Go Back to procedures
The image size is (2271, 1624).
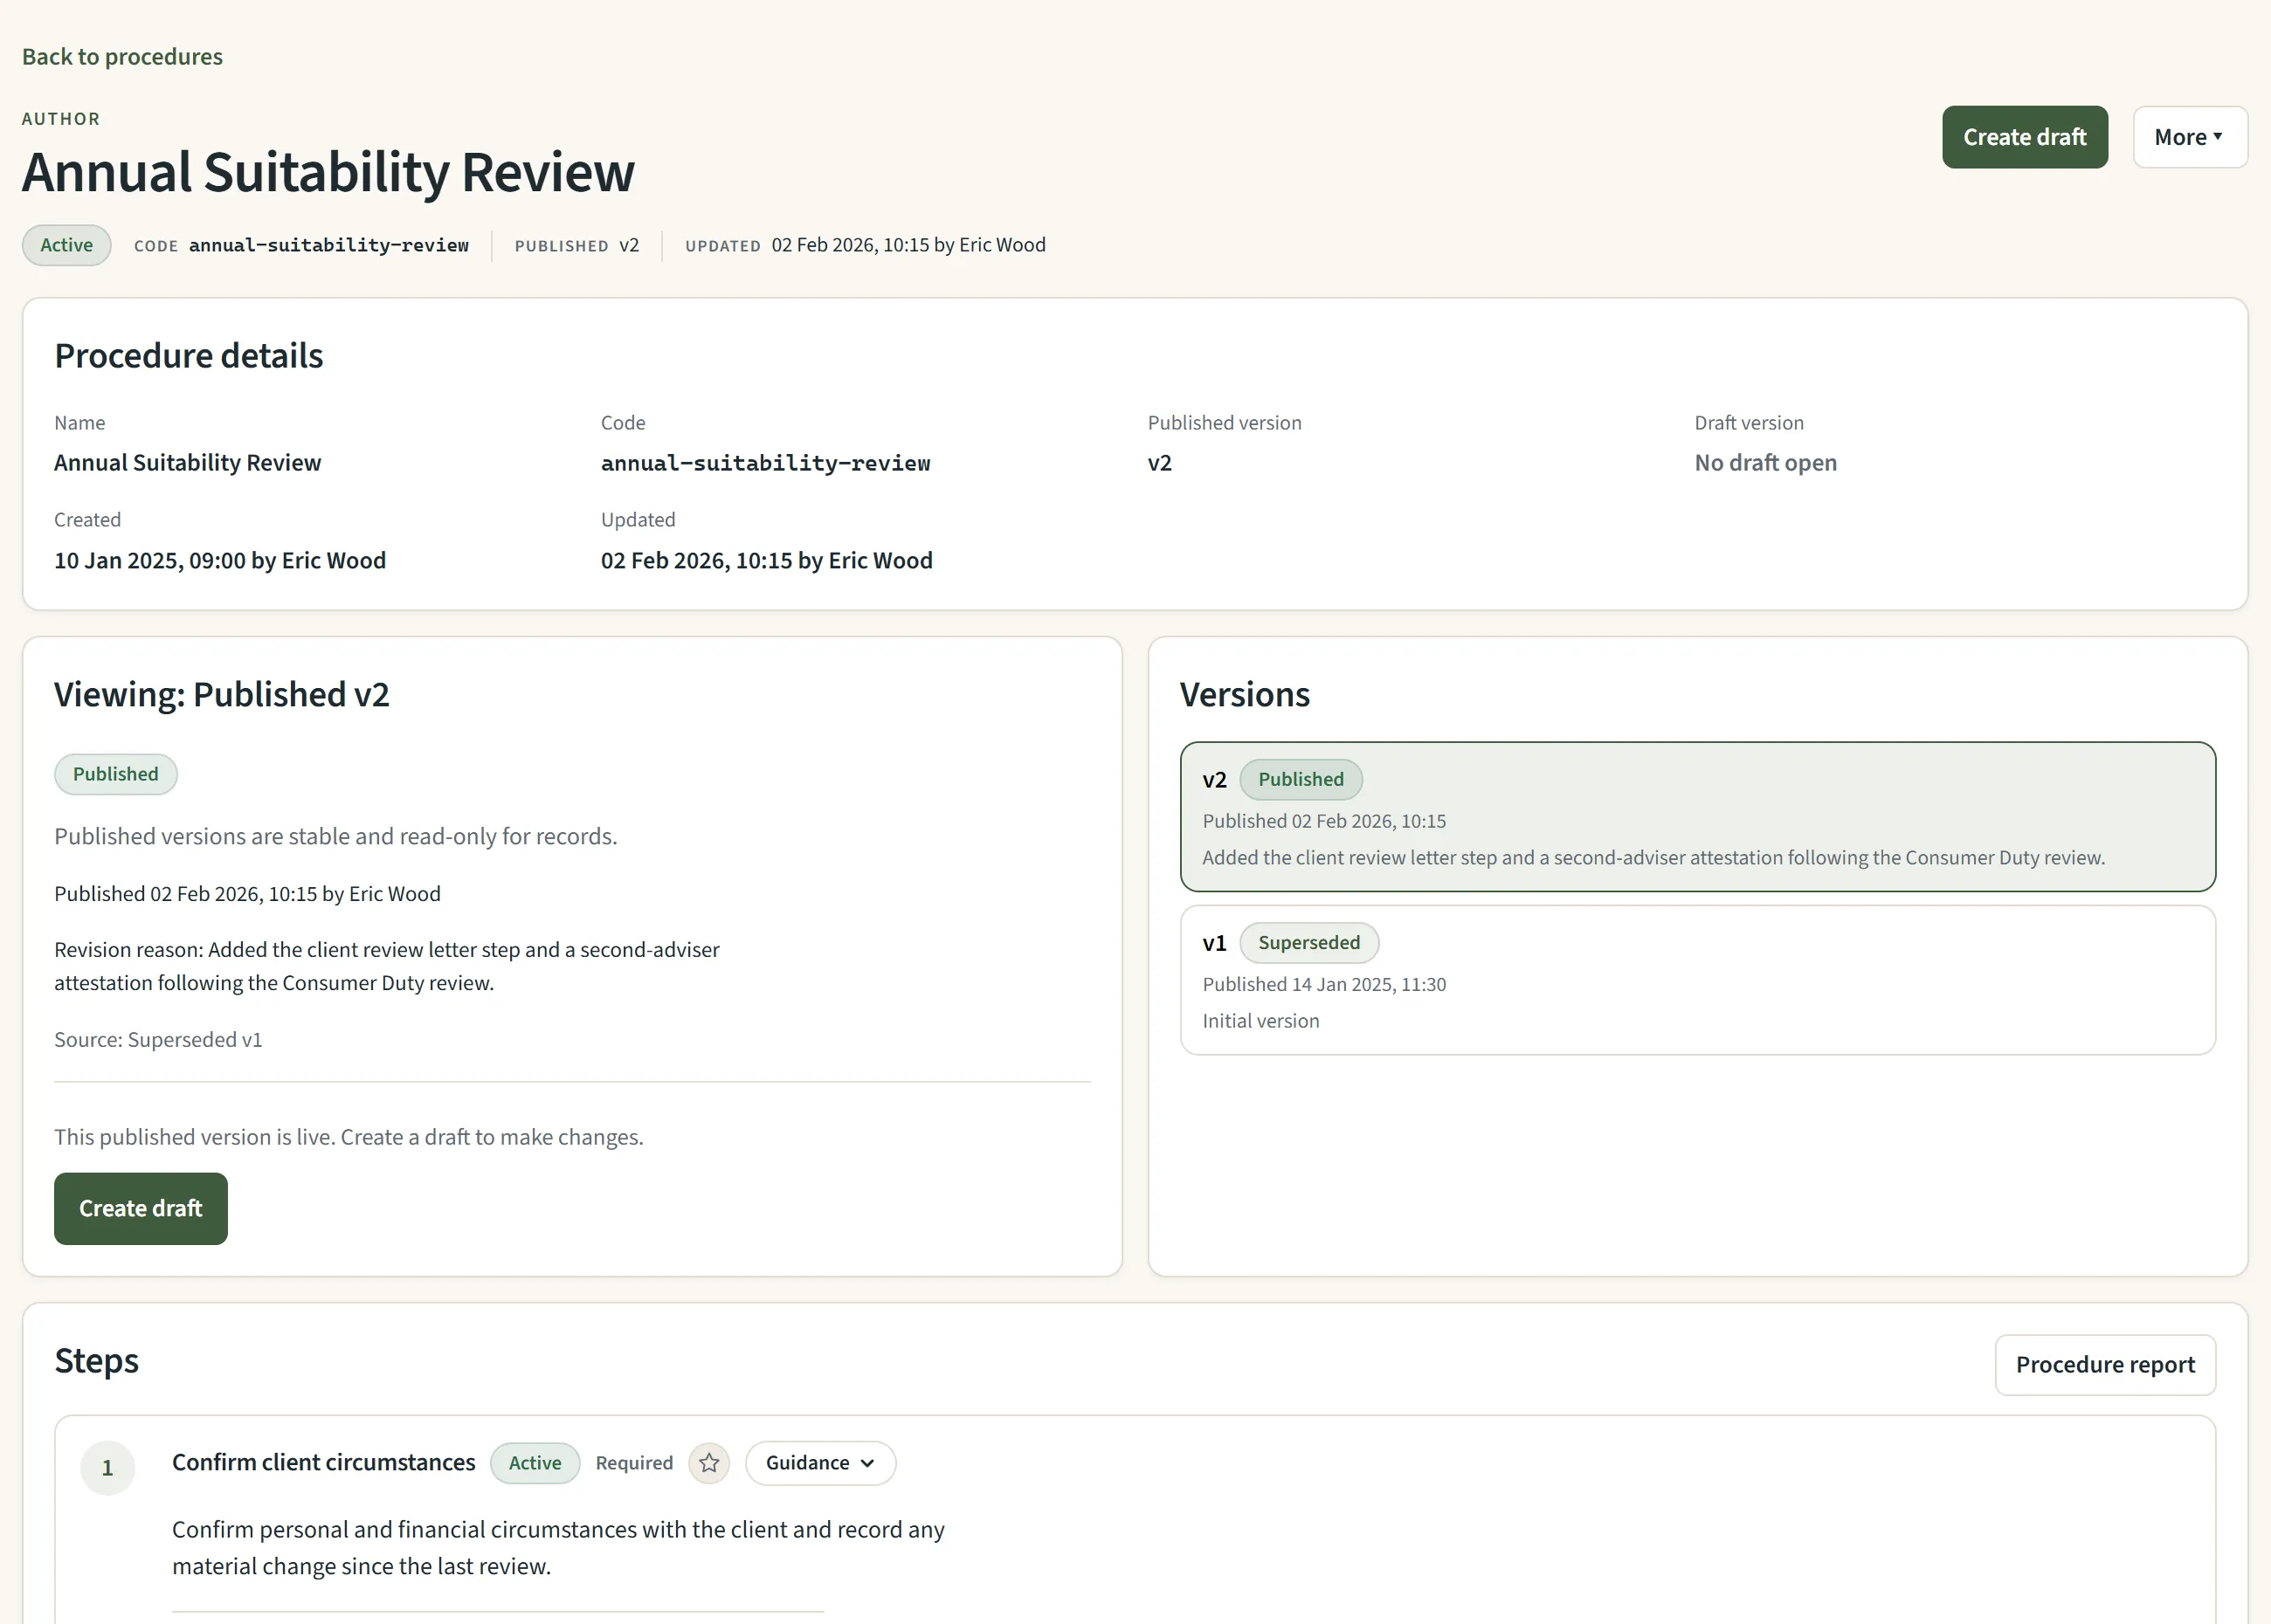coord(122,57)
